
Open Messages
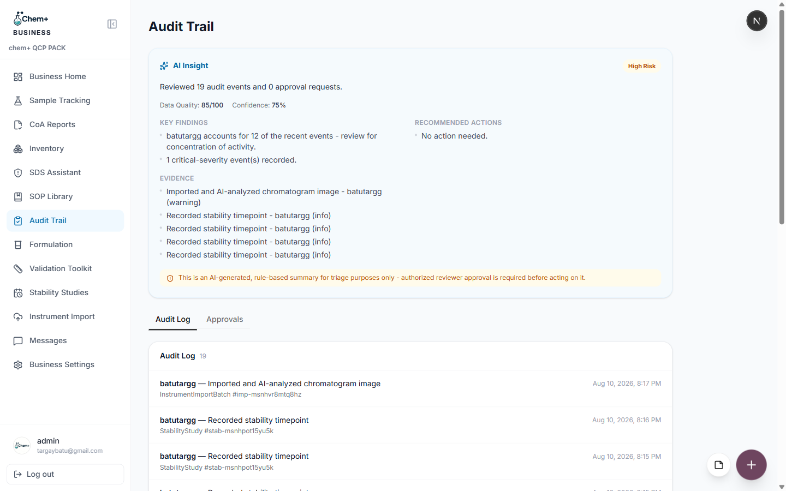(x=65, y=341)
